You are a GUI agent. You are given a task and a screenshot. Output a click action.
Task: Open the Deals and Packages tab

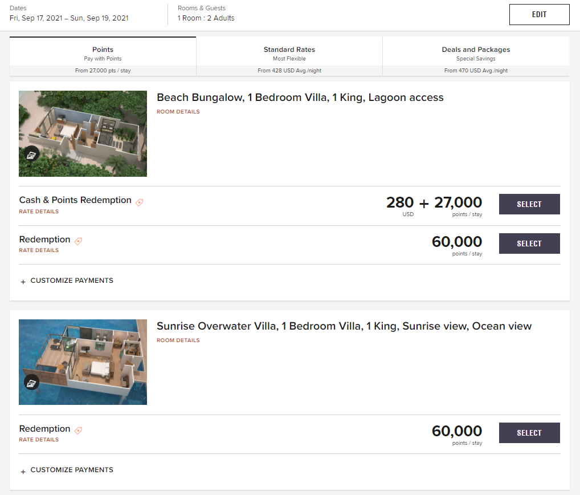coord(476,55)
